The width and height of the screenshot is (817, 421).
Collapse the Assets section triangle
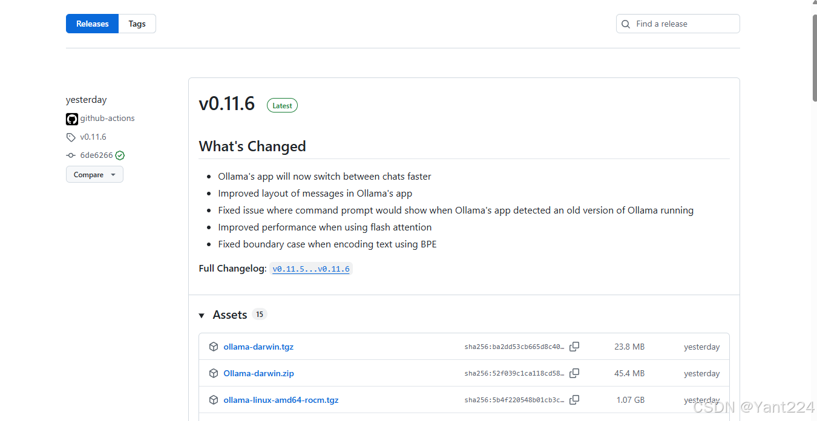(x=202, y=315)
